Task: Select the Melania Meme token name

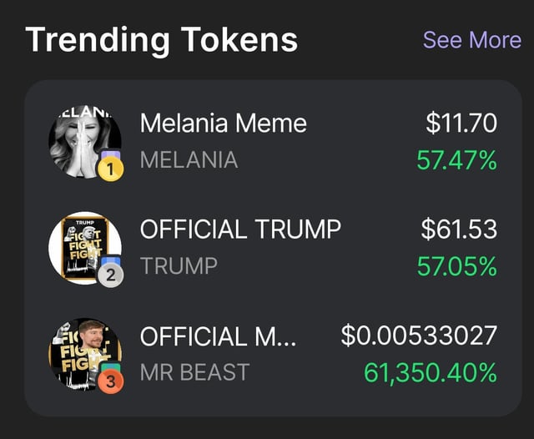Action: [x=223, y=124]
